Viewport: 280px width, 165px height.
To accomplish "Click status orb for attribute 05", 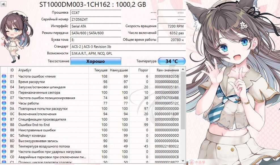I will 4,92.
